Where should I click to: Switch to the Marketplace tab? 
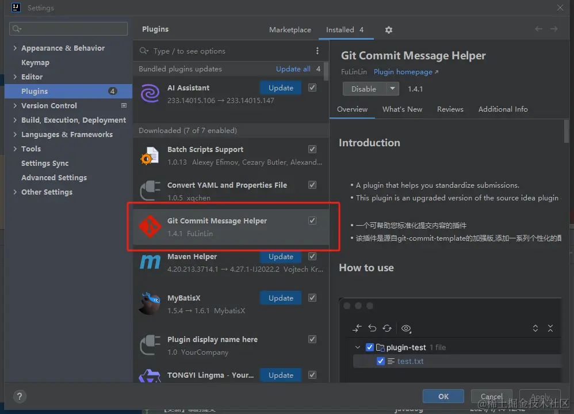click(x=290, y=30)
